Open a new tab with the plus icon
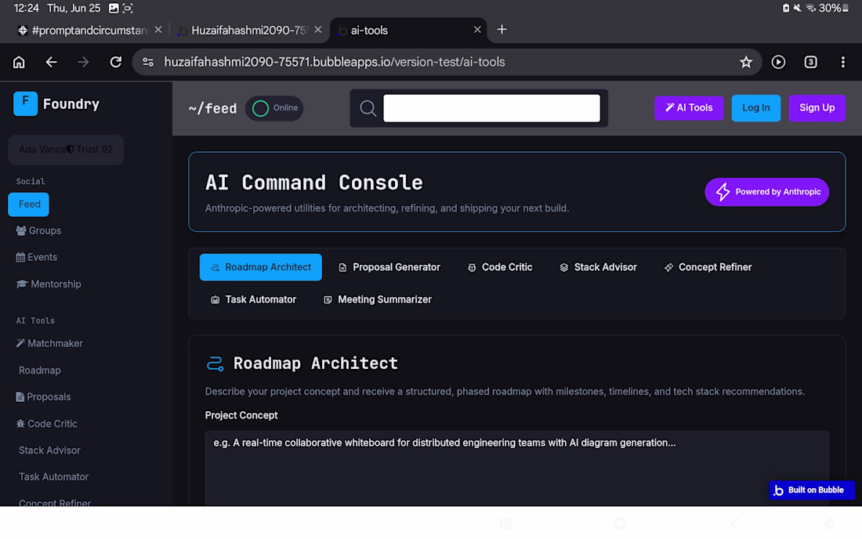The width and height of the screenshot is (862, 539). click(x=502, y=30)
